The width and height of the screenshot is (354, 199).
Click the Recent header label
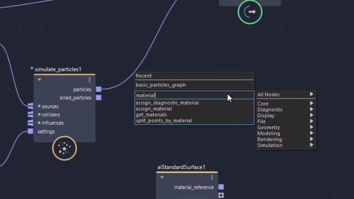pyautogui.click(x=144, y=76)
